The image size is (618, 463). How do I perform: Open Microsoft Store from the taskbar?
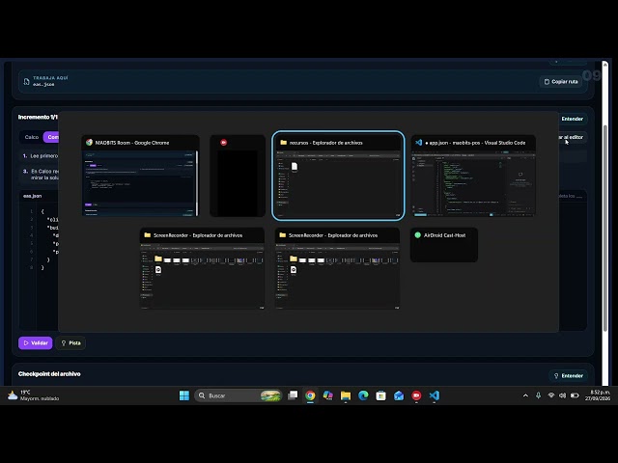coord(380,395)
